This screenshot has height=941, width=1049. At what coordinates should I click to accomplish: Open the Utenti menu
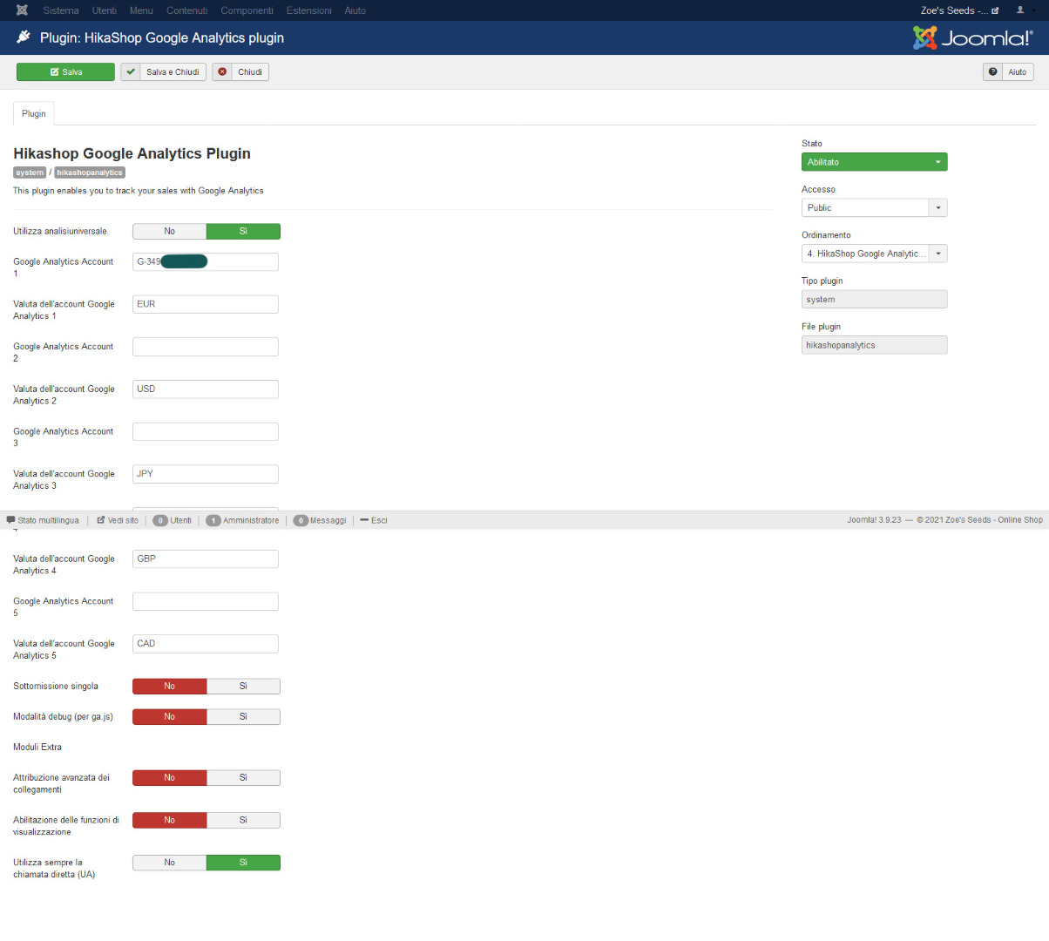click(105, 10)
